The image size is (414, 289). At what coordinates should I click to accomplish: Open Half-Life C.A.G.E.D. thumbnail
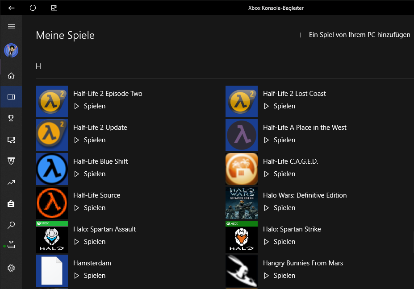(242, 169)
